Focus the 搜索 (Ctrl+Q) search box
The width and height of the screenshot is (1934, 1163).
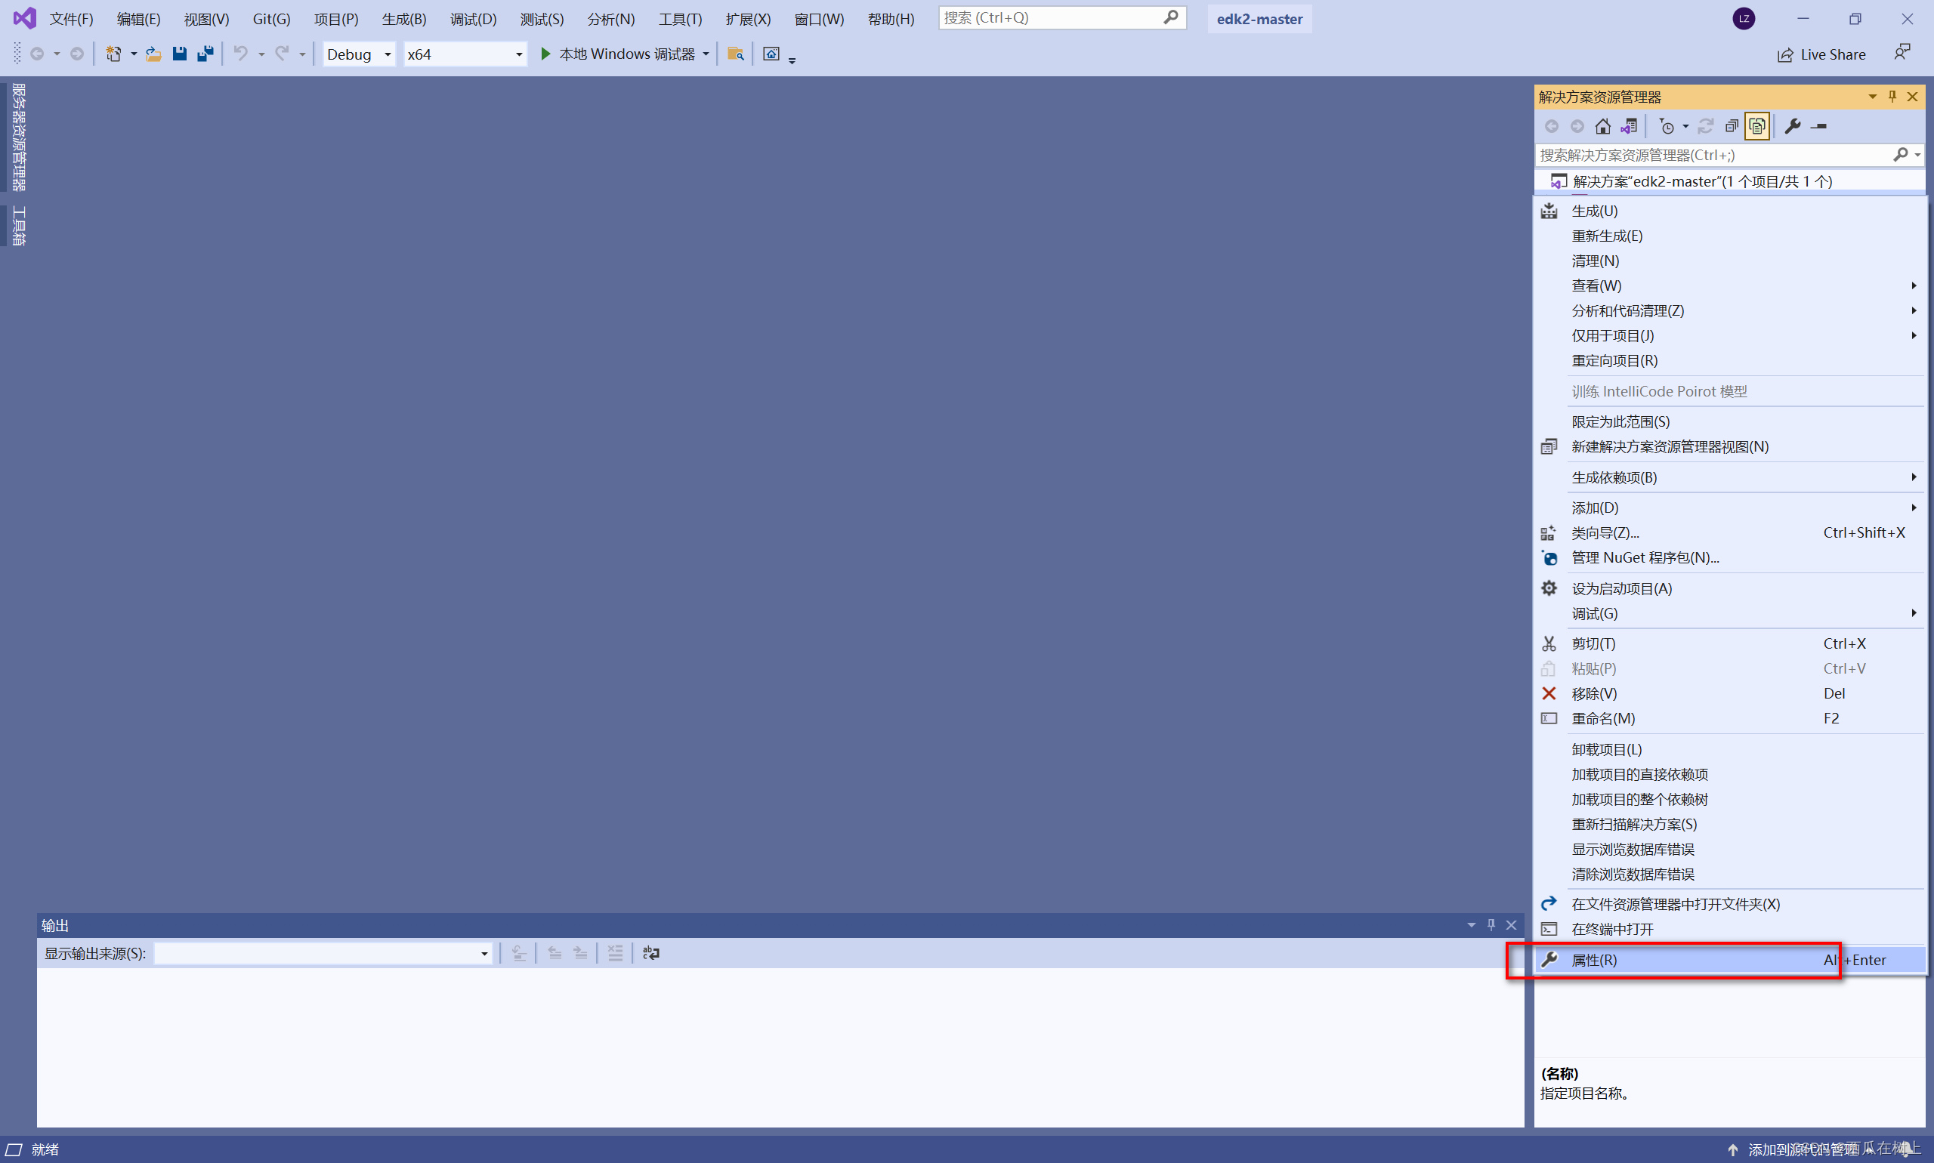click(x=1062, y=17)
